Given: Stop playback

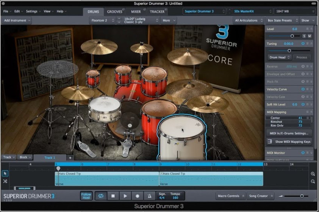Looking at the screenshot, I should coord(113,196).
